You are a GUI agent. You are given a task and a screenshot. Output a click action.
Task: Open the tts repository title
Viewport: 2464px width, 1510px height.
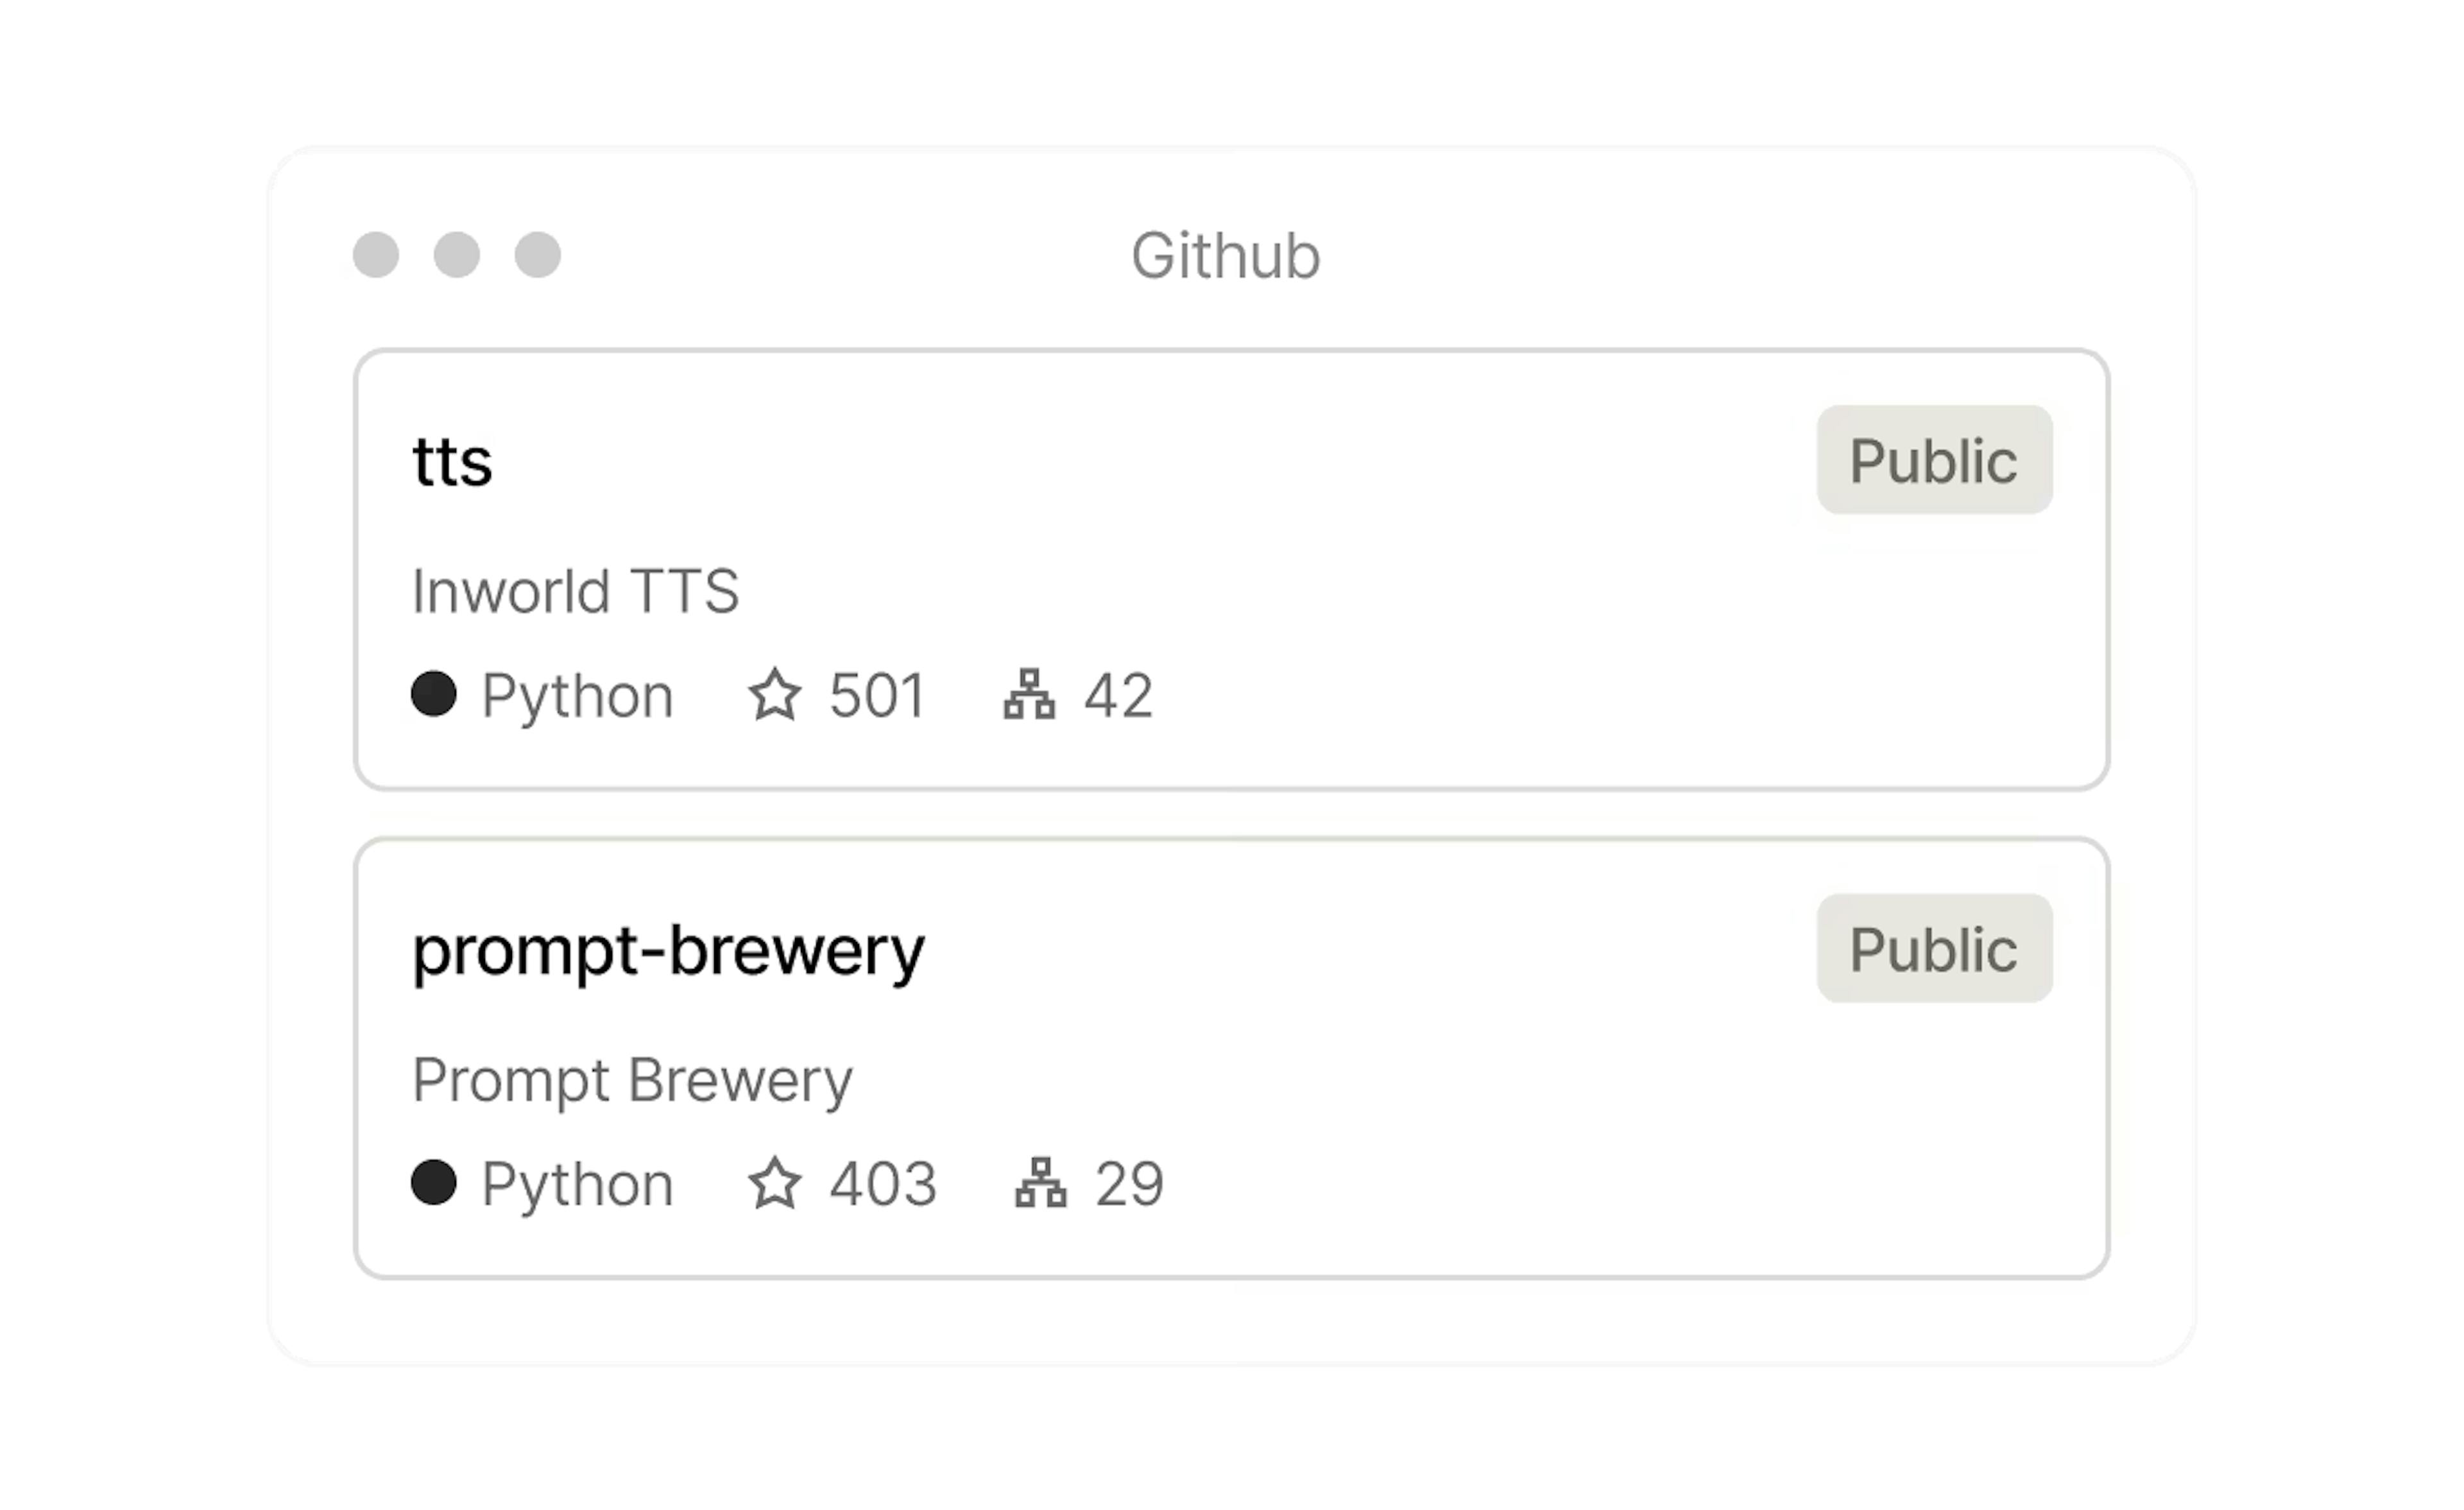tap(452, 462)
